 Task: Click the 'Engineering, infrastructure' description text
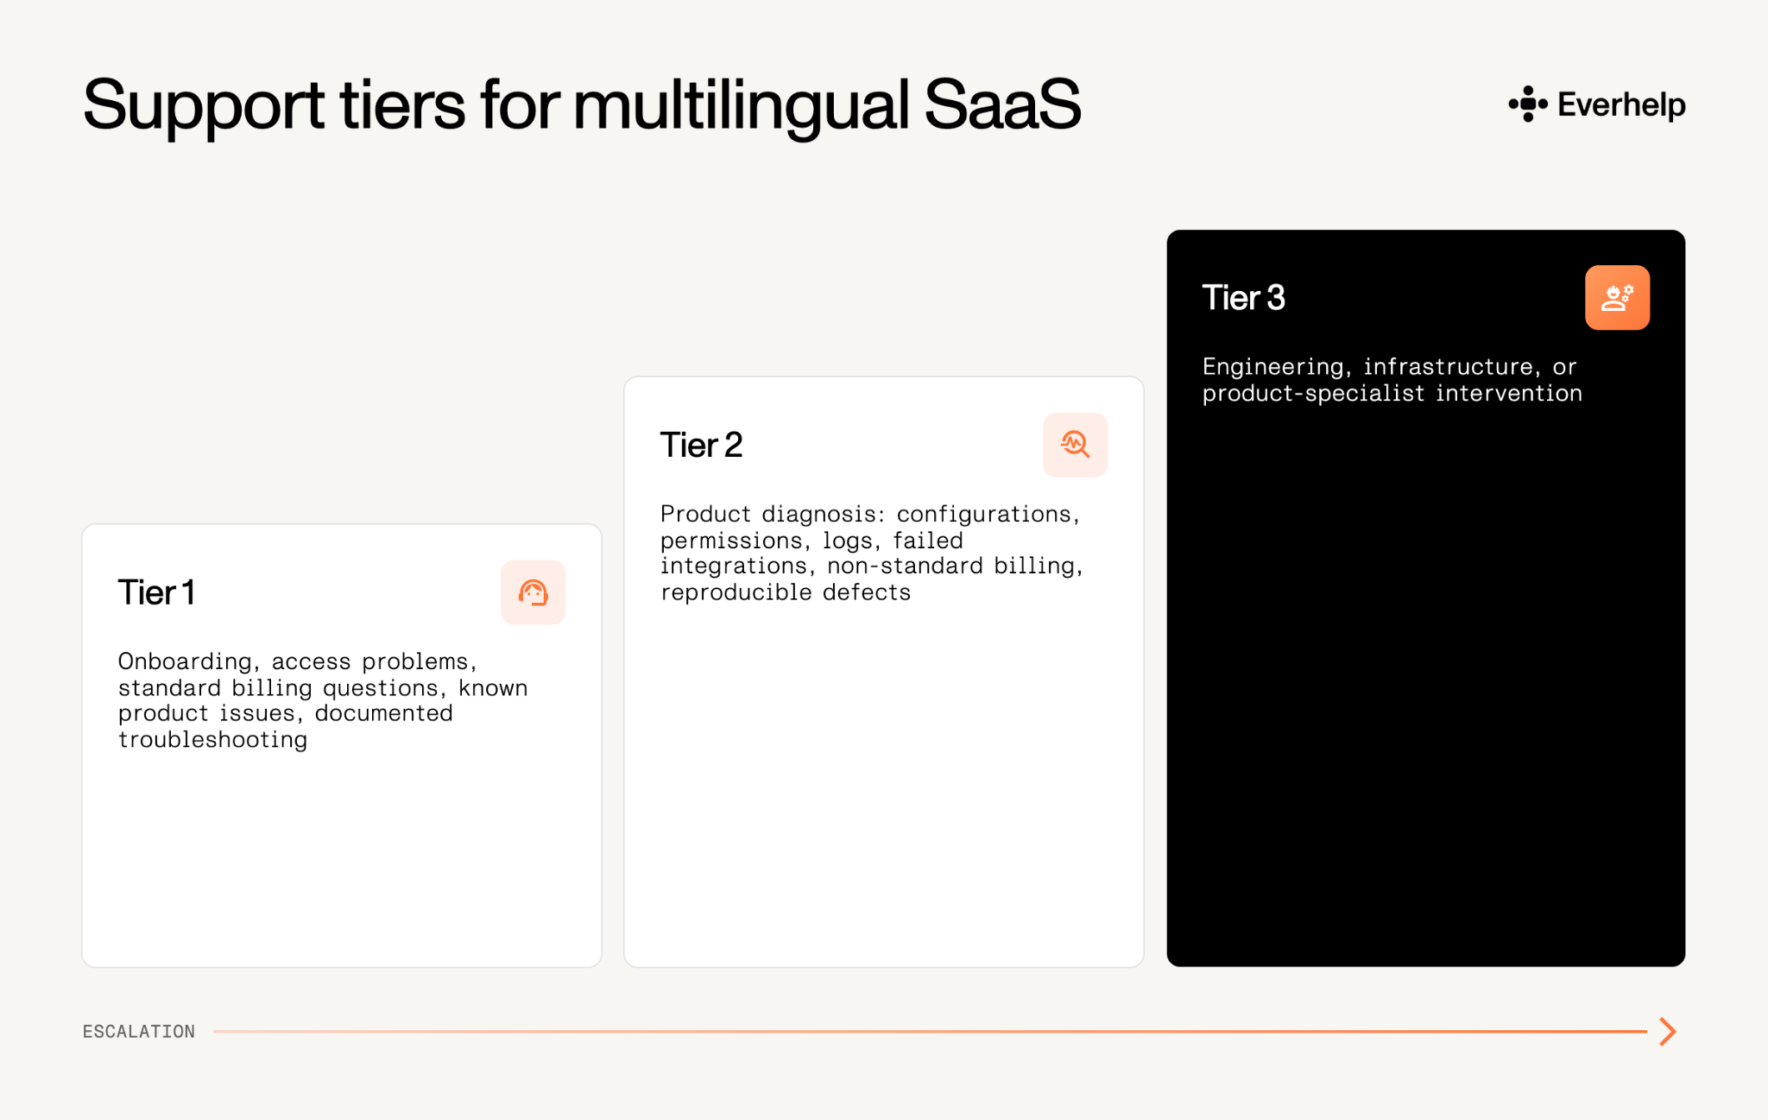[x=1392, y=380]
